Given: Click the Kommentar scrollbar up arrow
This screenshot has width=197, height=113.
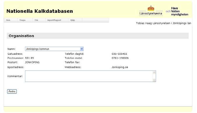Looking at the screenshot, I should click(x=154, y=72).
